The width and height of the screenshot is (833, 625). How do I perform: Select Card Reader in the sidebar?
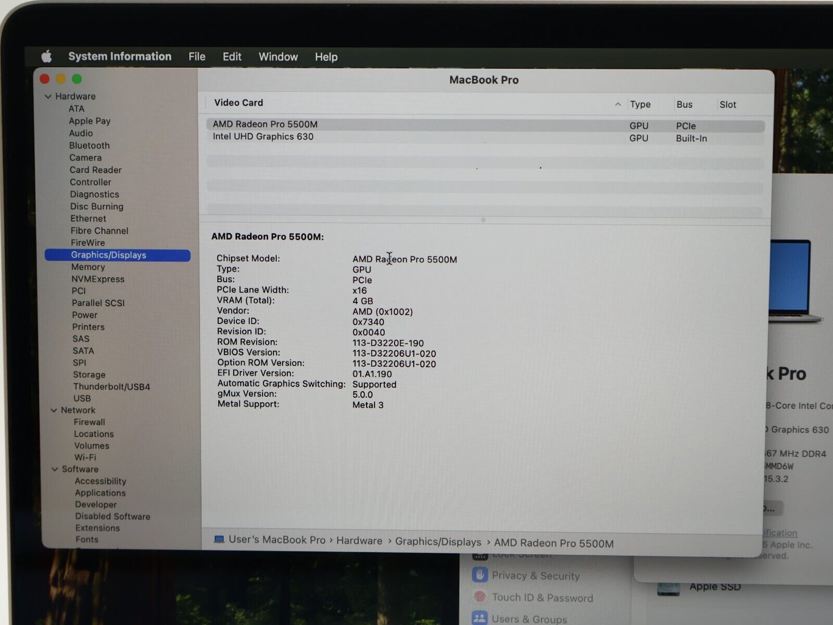(x=96, y=170)
